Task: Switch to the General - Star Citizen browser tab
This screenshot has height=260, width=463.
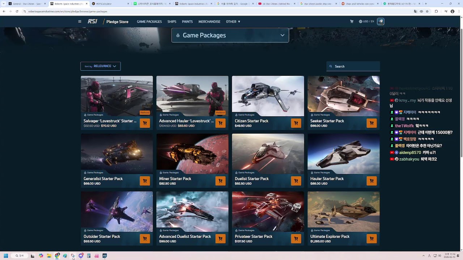Action: 27,4
